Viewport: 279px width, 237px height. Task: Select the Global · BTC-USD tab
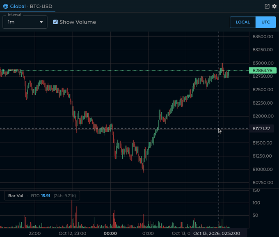click(x=27, y=6)
